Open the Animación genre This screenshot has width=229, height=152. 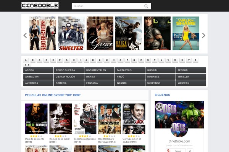[x=38, y=77]
